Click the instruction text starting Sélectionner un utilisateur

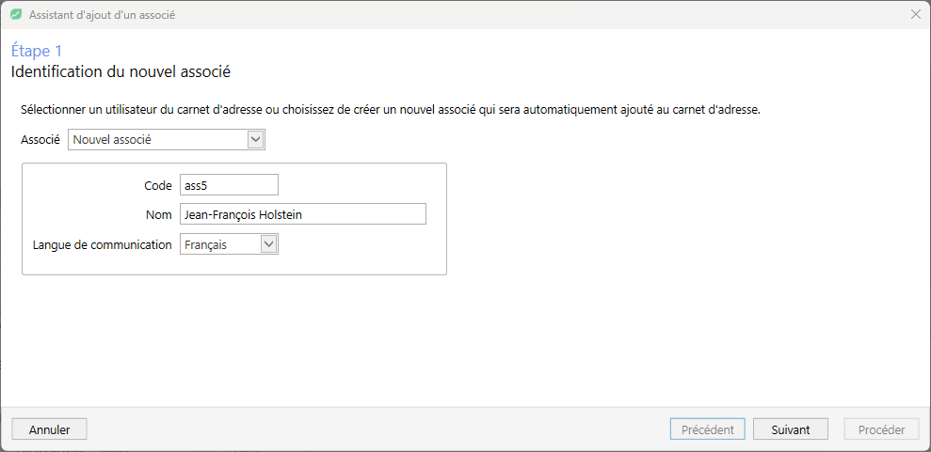(x=391, y=110)
